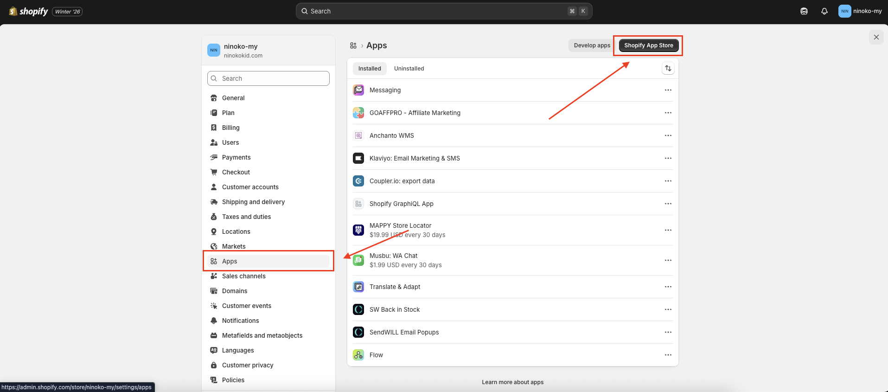Screen dimensions: 888x392
Task: Open more actions for GOAFFPRO
Action: (668, 113)
